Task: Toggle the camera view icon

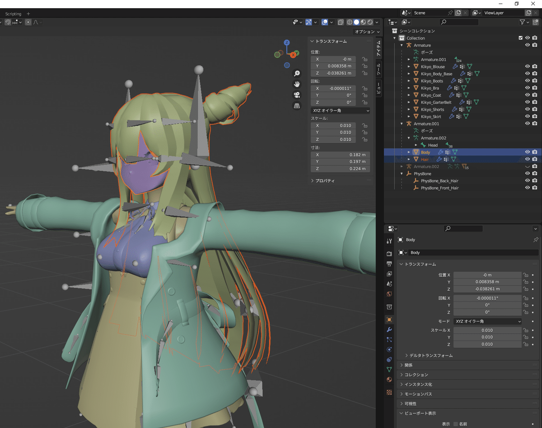Action: tap(297, 95)
